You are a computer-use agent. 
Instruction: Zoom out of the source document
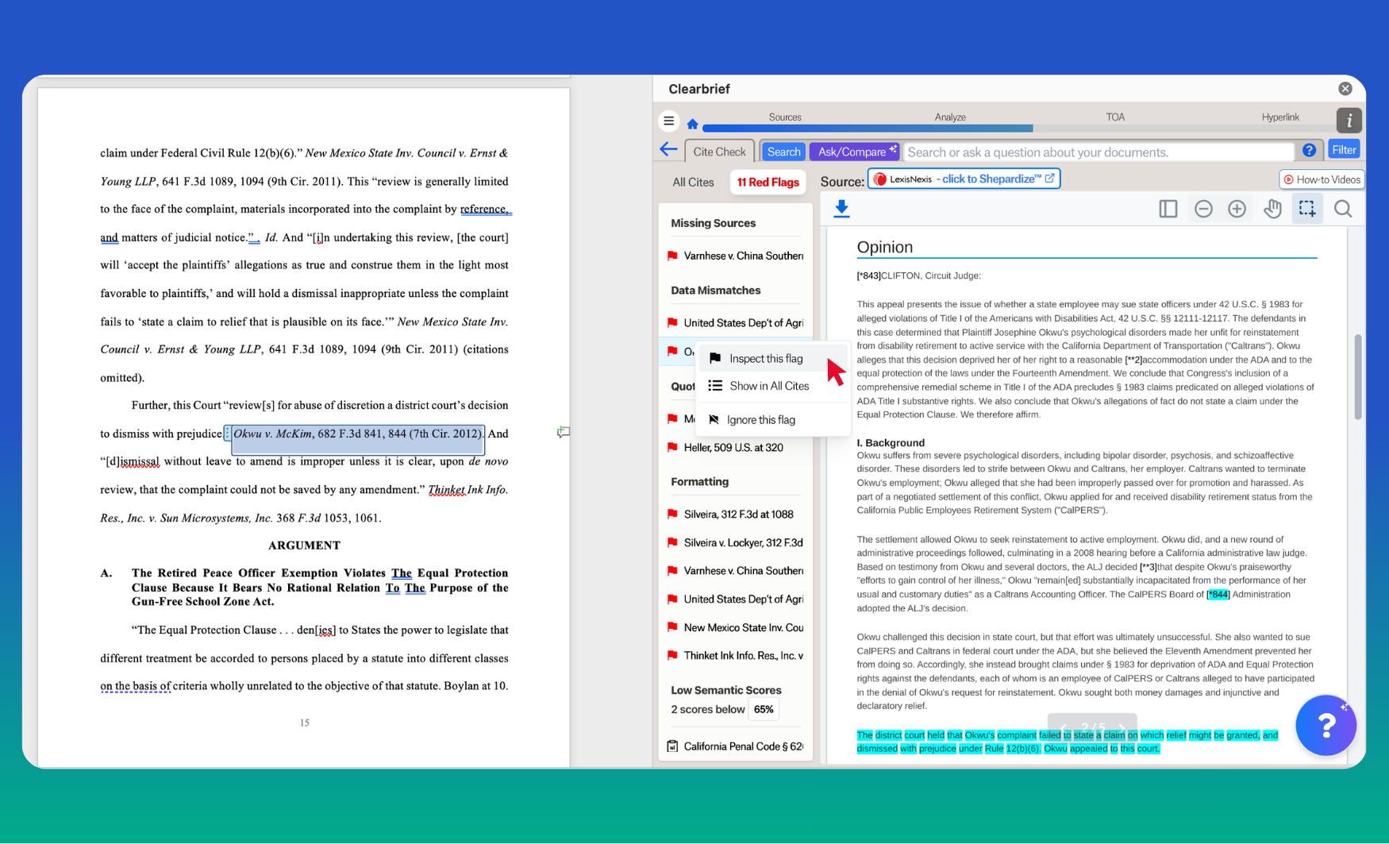click(1203, 209)
